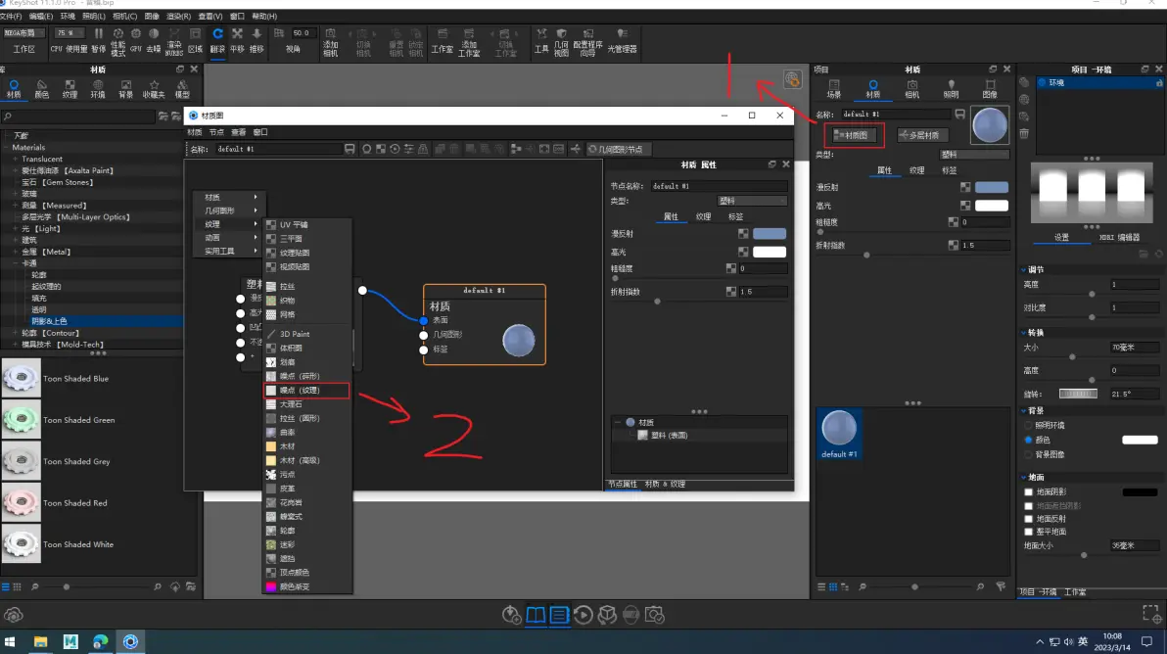Open the Environments (环境) library tab

coord(98,89)
